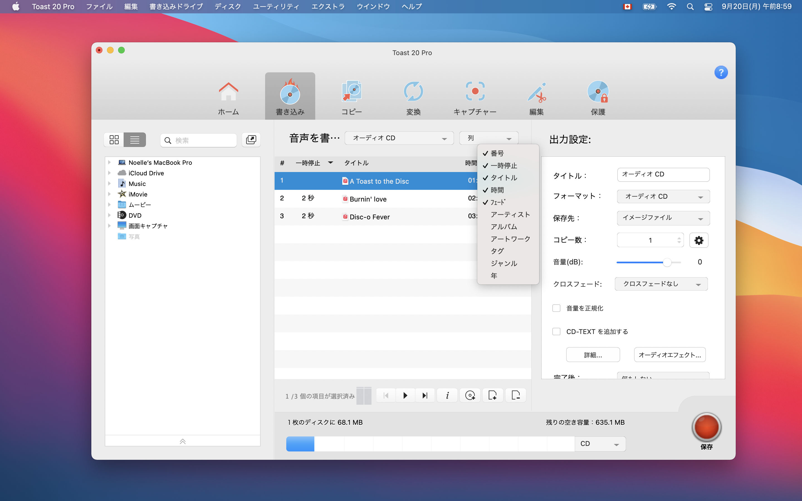Open copy settings gear icon
The height and width of the screenshot is (501, 802).
699,240
